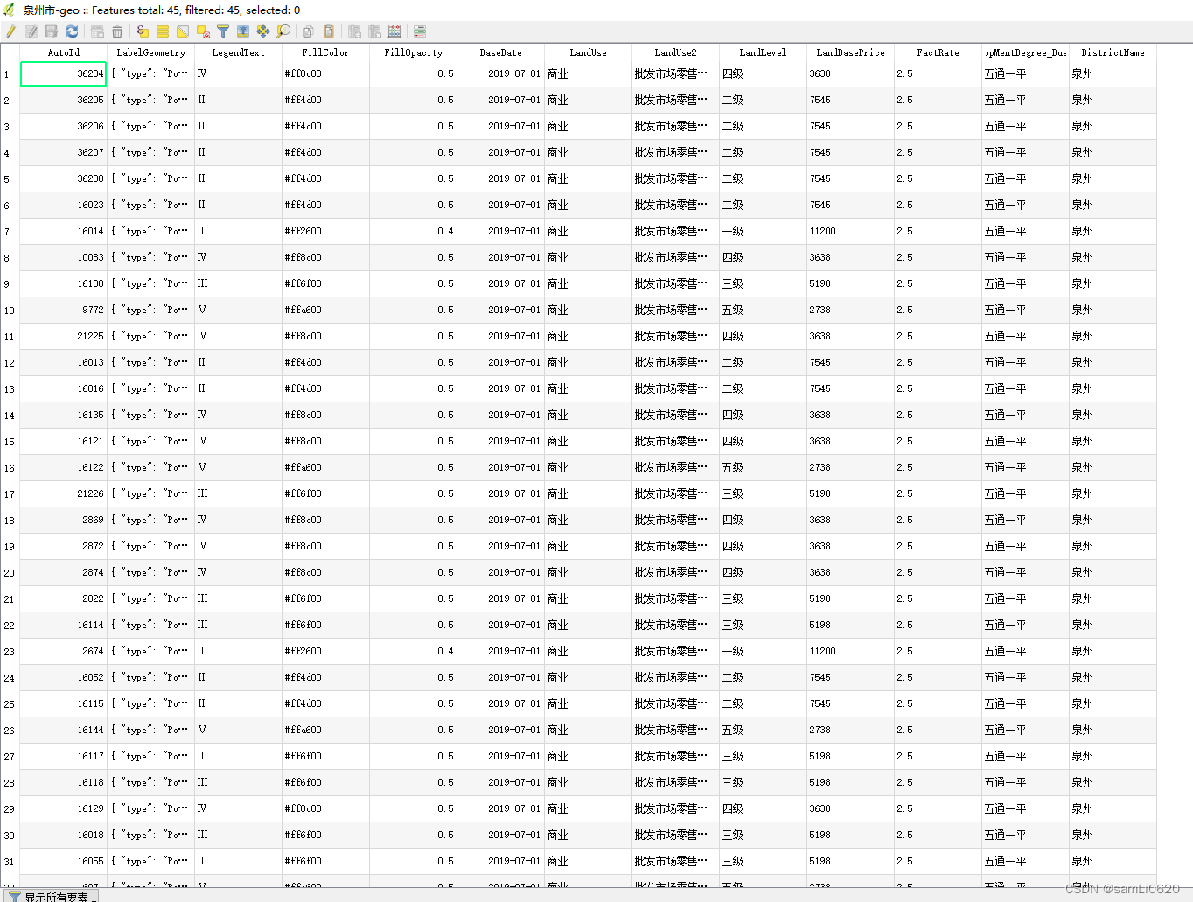Image resolution: width=1193 pixels, height=902 pixels.
Task: Click the zoom map to selected rows magnifier
Action: (283, 31)
